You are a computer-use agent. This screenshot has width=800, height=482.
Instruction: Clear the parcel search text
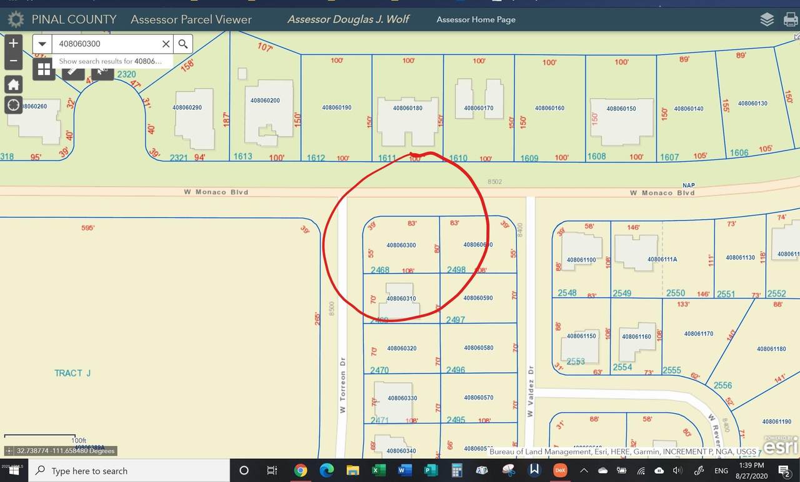click(x=166, y=44)
